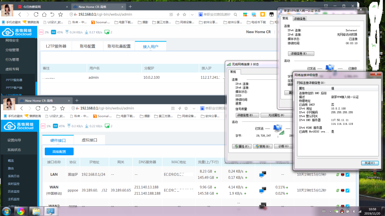Click the search magnifier in the upper browser

coord(235,15)
